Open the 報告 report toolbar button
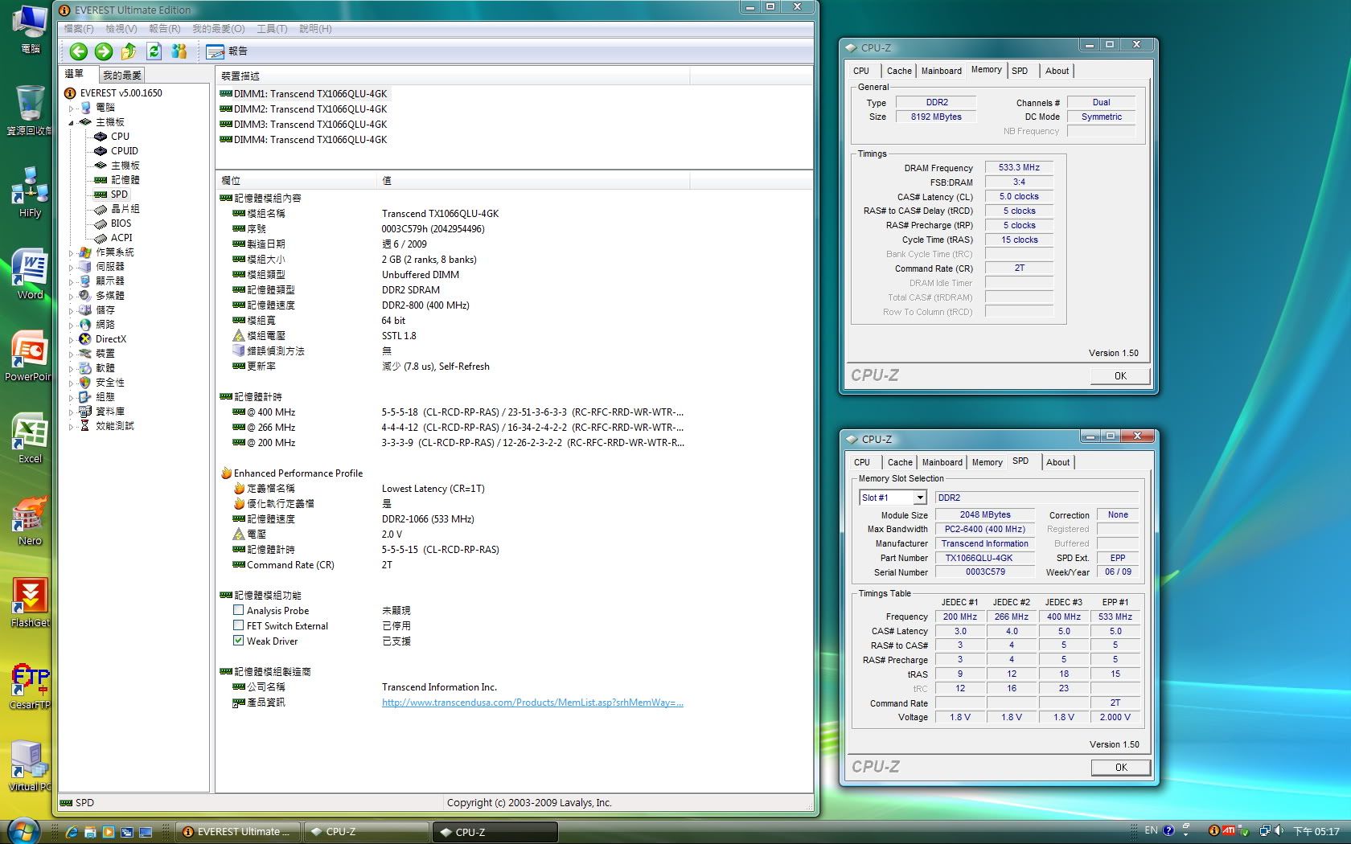The image size is (1351, 844). click(227, 51)
